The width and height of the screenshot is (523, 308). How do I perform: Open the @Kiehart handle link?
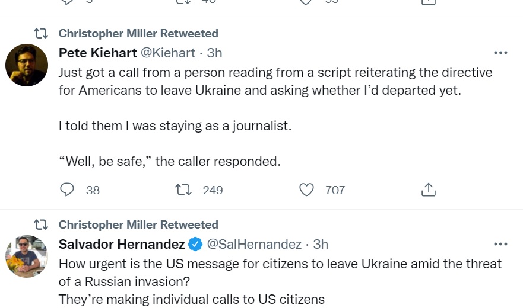168,53
